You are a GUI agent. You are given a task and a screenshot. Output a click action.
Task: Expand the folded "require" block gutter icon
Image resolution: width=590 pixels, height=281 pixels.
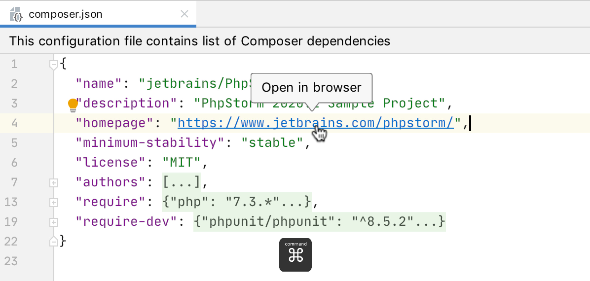(x=54, y=203)
